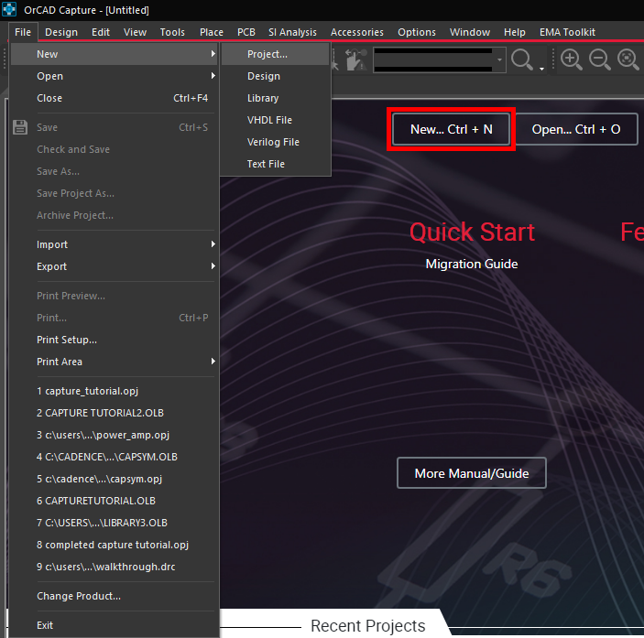Open recent file 1 capture_tutorial.opj
644x638 pixels.
(114, 391)
